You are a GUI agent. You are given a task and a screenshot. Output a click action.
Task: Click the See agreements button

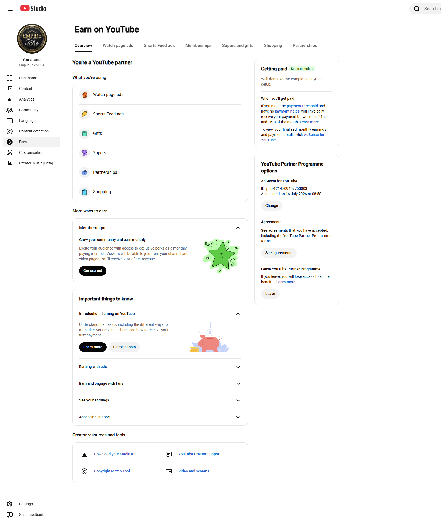tap(279, 253)
